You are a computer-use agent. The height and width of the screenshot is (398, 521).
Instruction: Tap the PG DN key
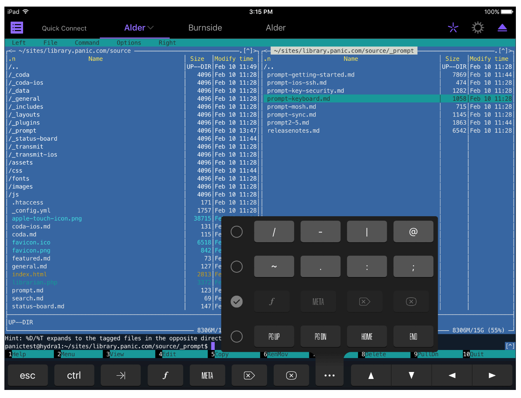(320, 336)
